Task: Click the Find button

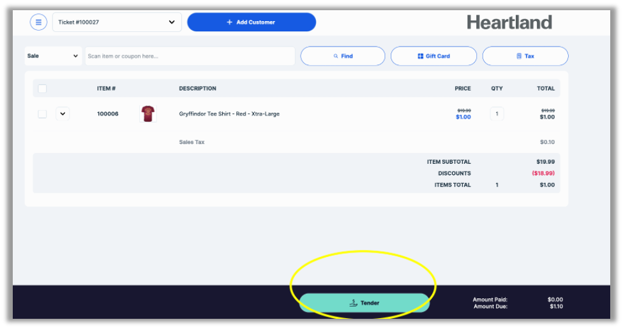Action: click(x=343, y=56)
